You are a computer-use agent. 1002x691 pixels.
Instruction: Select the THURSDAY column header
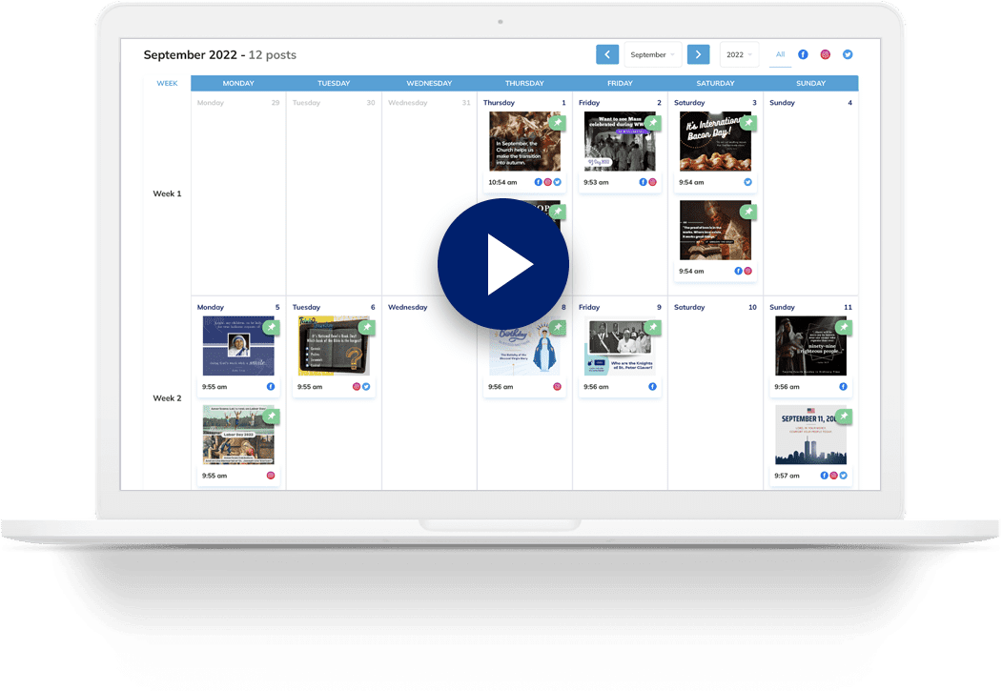524,83
